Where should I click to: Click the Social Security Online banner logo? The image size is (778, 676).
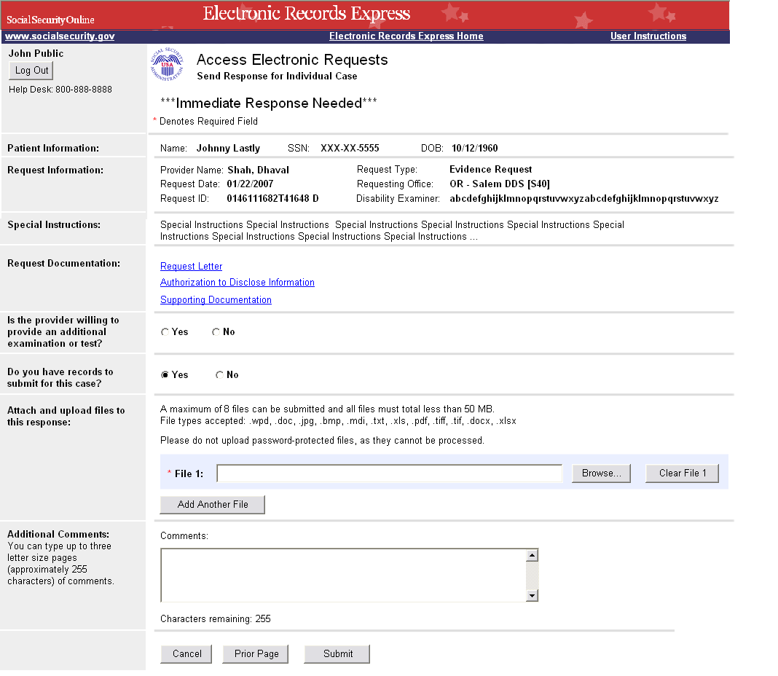coord(51,20)
